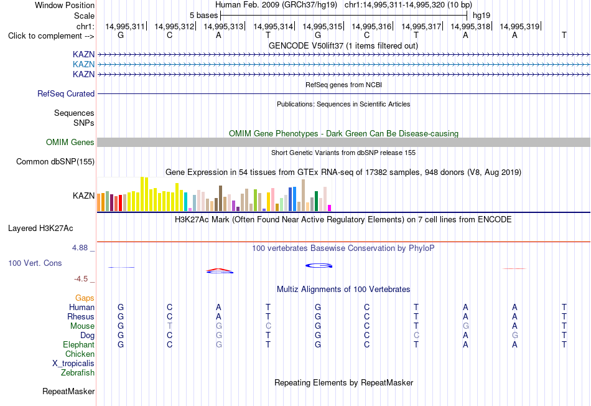
Task: Open the RefSeq Curated track label
Action: click(x=65, y=93)
